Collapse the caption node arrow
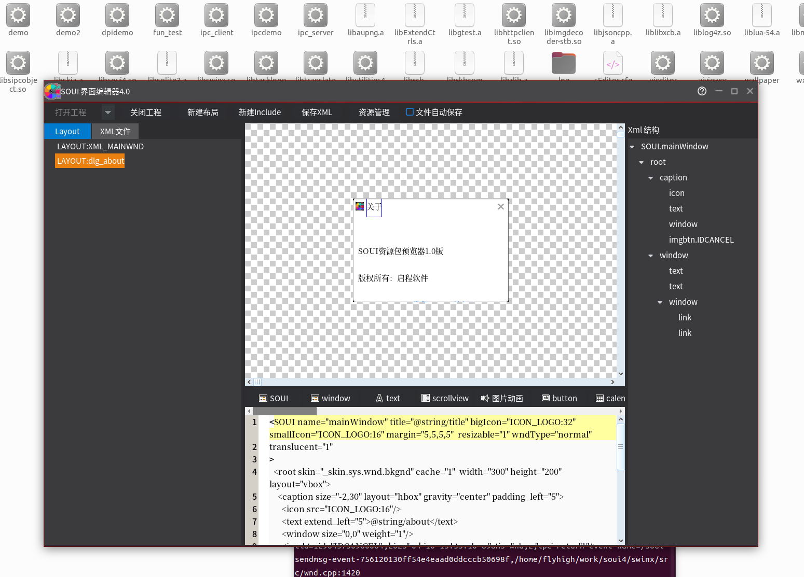The height and width of the screenshot is (577, 804). click(x=651, y=178)
